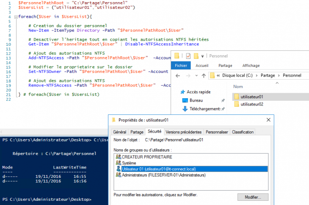This screenshot has width=309, height=205.
Task: Click the utilisateur01 folder icon
Action: coord(237,97)
